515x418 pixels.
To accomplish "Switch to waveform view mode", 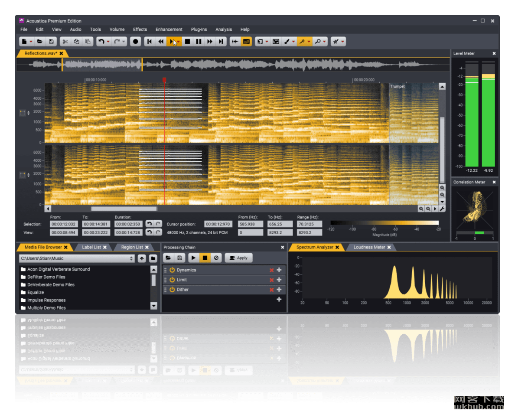I will tap(235, 41).
